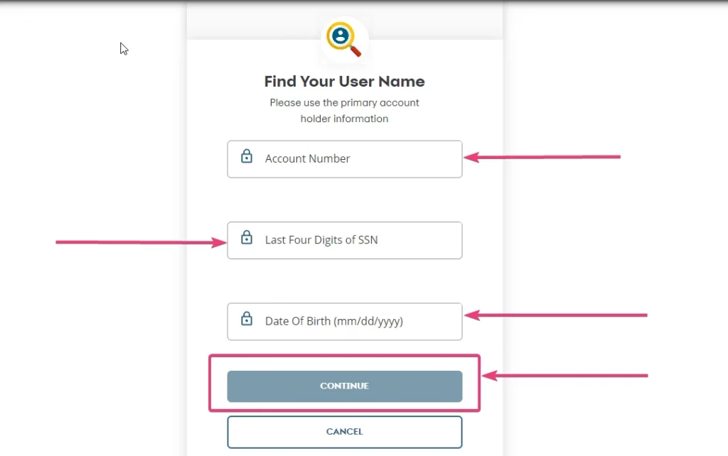Click the "Please use the primary account" text
The image size is (728, 456).
[345, 102]
